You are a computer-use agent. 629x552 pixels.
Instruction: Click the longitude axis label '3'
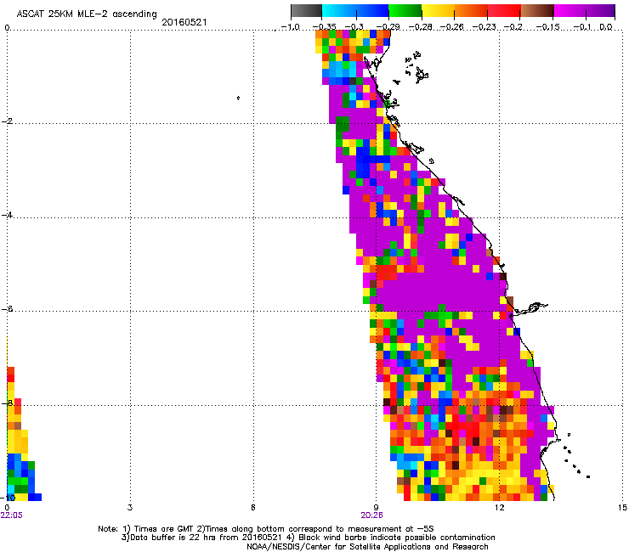coord(130,508)
